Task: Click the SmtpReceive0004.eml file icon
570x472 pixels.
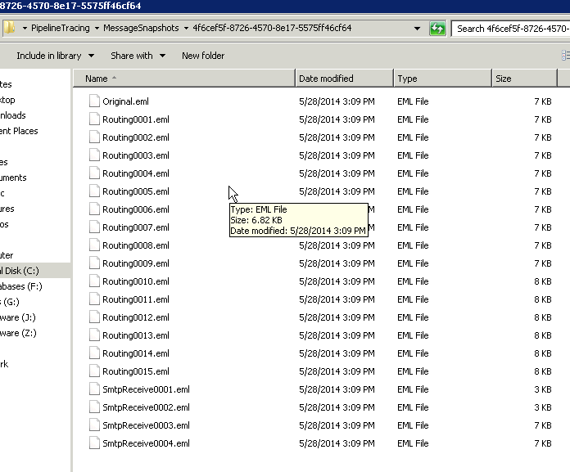Action: click(x=94, y=443)
